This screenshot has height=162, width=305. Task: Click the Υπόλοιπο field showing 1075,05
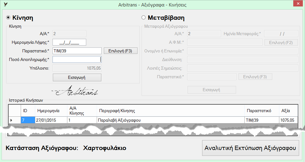pyautogui.click(x=77, y=68)
